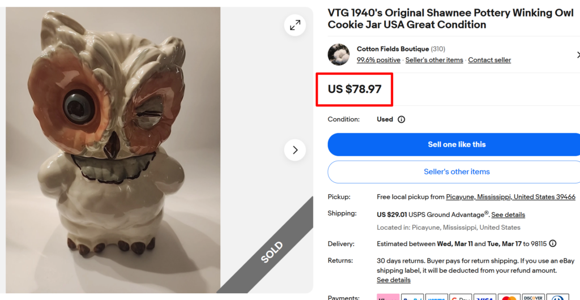Click the Mastercard payment icon
Image resolution: width=580 pixels, height=300 pixels.
(x=509, y=297)
